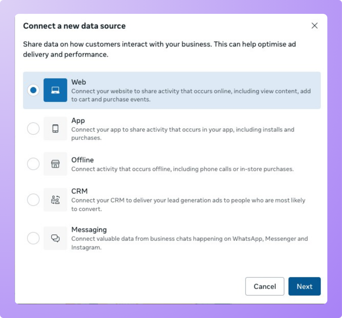Screen dimensions: 342x318
Task: Click the storefront icon for Offline
Action: pyautogui.click(x=55, y=164)
